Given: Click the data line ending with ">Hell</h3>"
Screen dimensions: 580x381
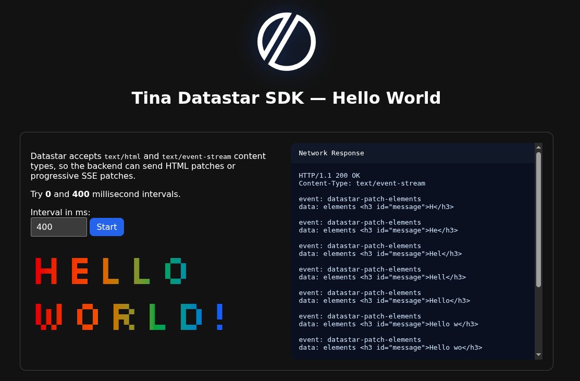Looking at the screenshot, I should click(x=382, y=277).
